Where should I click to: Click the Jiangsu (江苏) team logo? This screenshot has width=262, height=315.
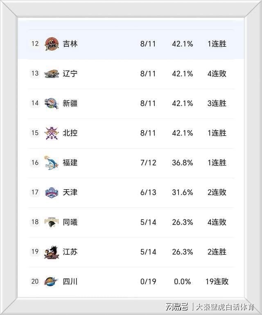pyautogui.click(x=52, y=252)
